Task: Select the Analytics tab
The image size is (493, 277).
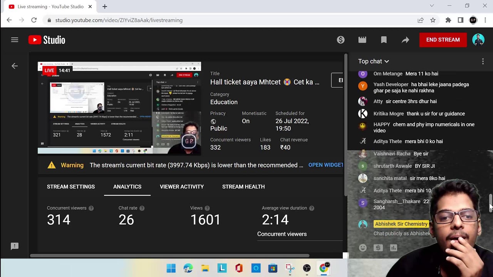Action: (127, 187)
